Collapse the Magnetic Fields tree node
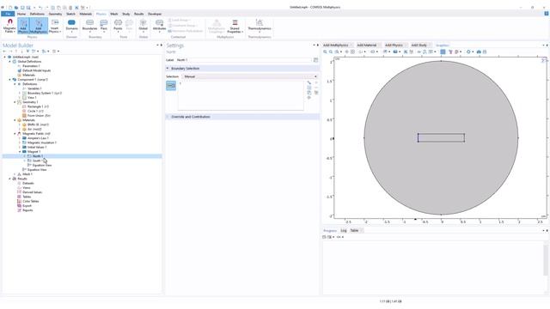550x309 pixels. (x=15, y=134)
